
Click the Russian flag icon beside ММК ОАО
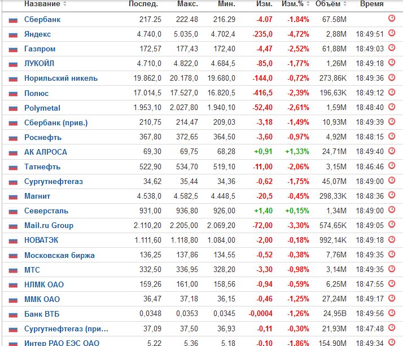[13, 300]
